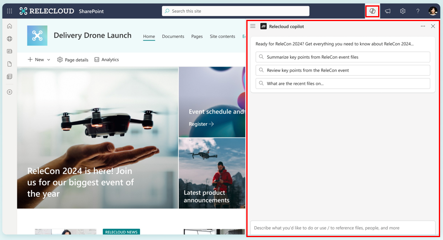This screenshot has height=240, width=443.
Task: Open the news icon in left sidebar
Action: 9,51
